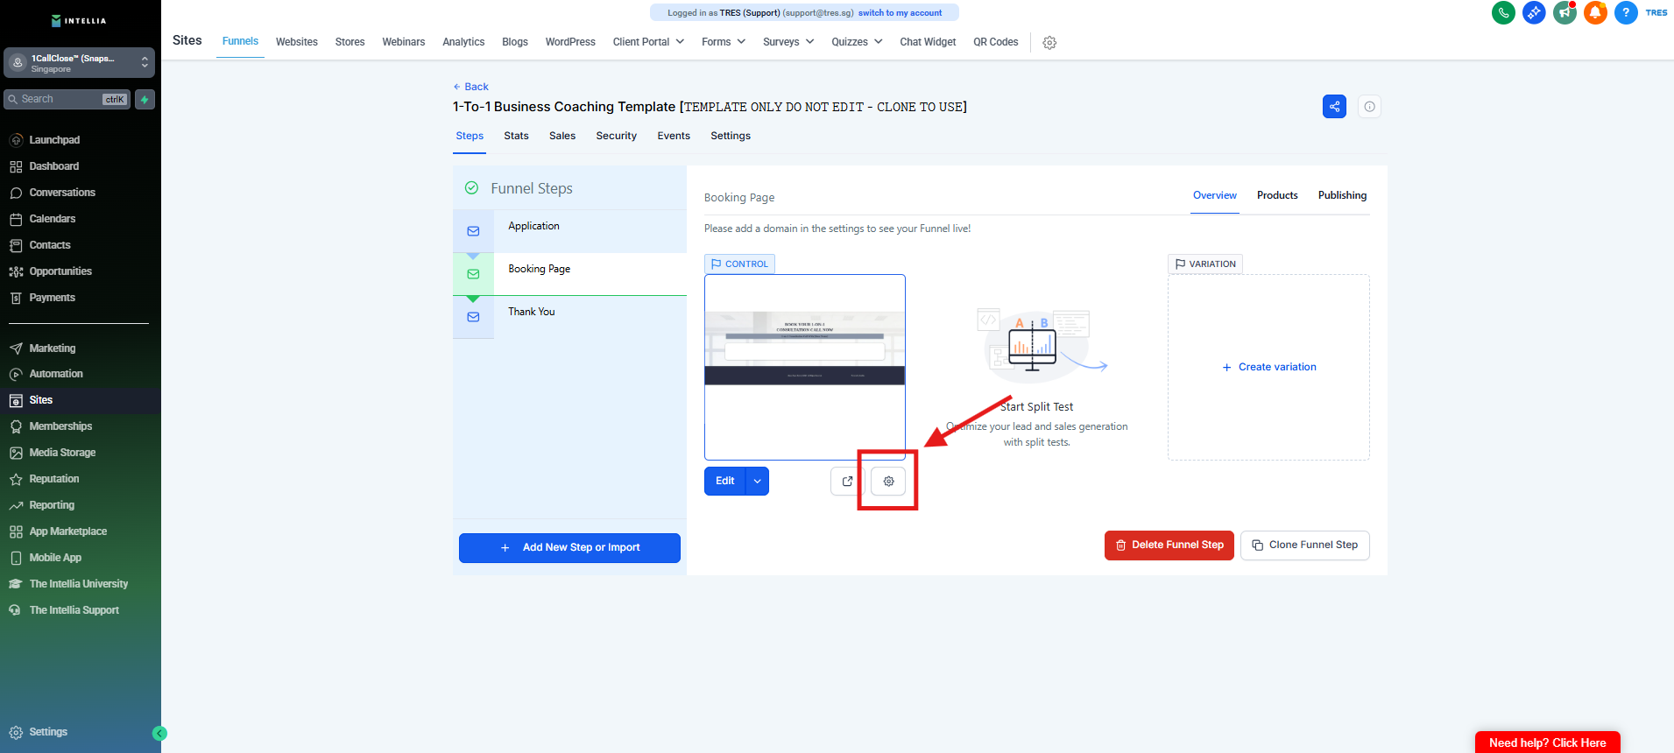Click the lightning quick actions icon
The height and width of the screenshot is (753, 1674).
pos(145,100)
